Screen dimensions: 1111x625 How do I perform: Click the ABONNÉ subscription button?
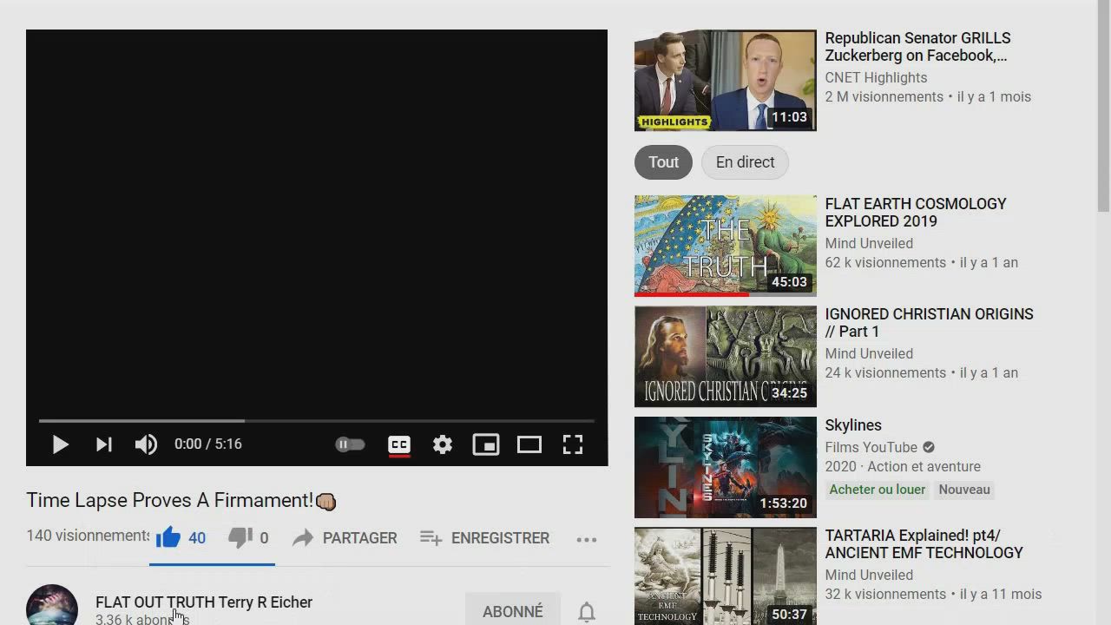512,611
